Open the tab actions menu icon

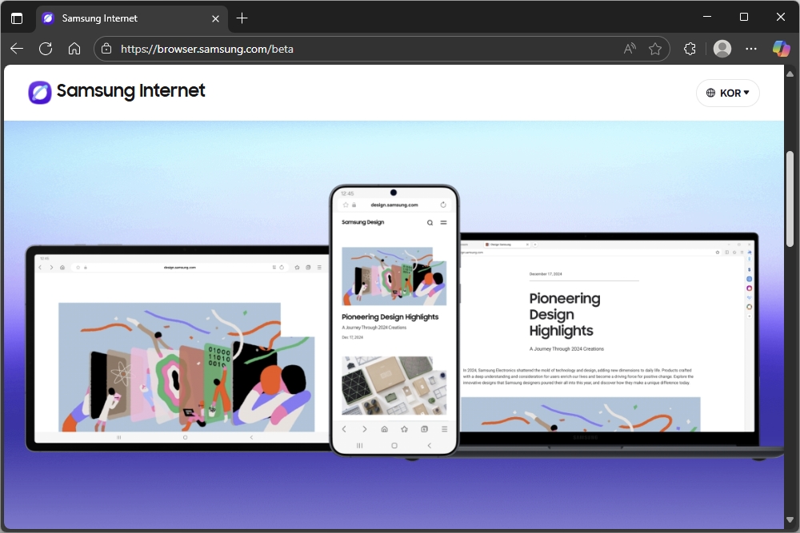17,18
